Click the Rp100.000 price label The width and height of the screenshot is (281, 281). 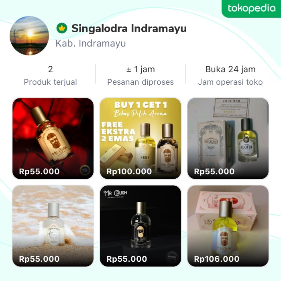click(129, 172)
